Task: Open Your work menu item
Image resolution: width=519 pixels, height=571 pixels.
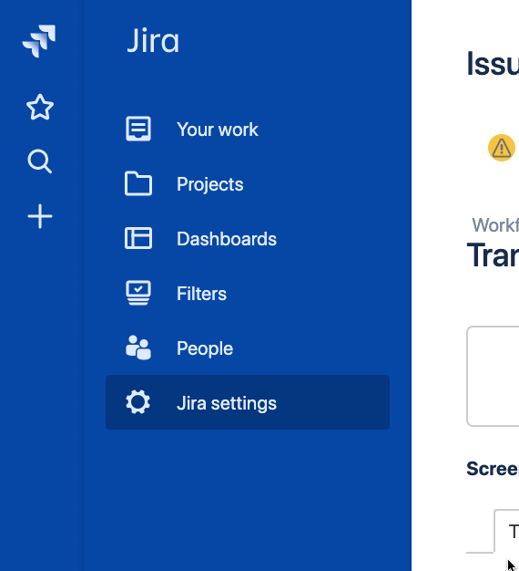Action: [x=248, y=129]
